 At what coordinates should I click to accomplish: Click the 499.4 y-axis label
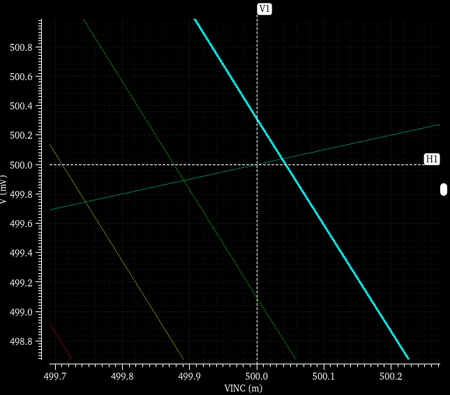coord(21,253)
